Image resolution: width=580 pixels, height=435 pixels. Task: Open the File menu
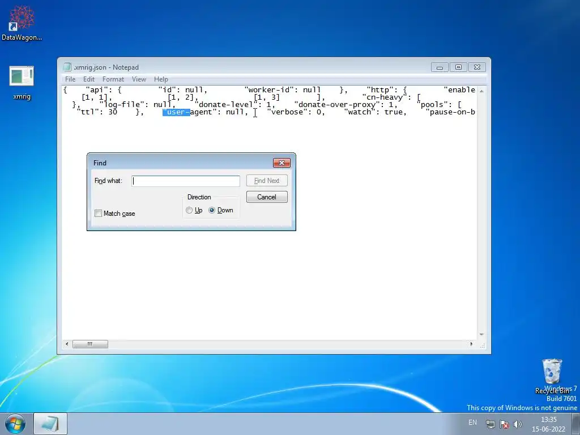click(70, 79)
